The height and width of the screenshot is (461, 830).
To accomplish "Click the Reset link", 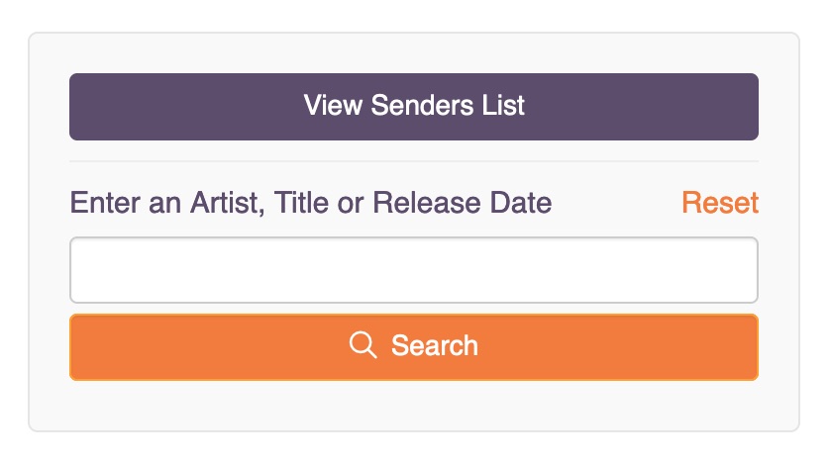I will pyautogui.click(x=720, y=203).
